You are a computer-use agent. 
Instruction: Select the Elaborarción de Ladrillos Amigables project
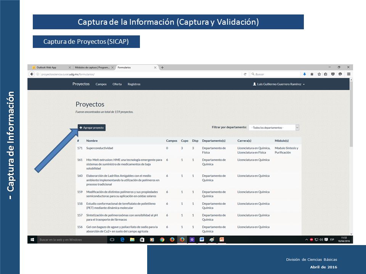[x=123, y=180]
